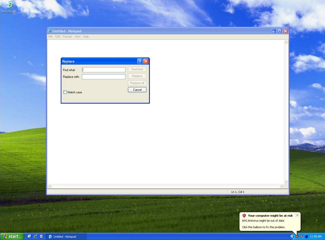Focus the Replace with text field

pyautogui.click(x=103, y=77)
